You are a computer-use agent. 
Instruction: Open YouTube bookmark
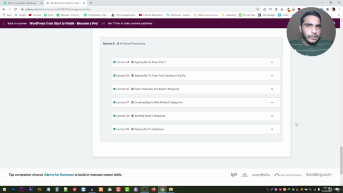coord(35,15)
